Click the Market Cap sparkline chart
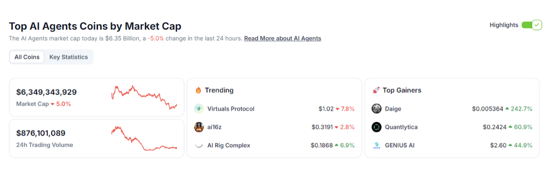 coord(144,97)
